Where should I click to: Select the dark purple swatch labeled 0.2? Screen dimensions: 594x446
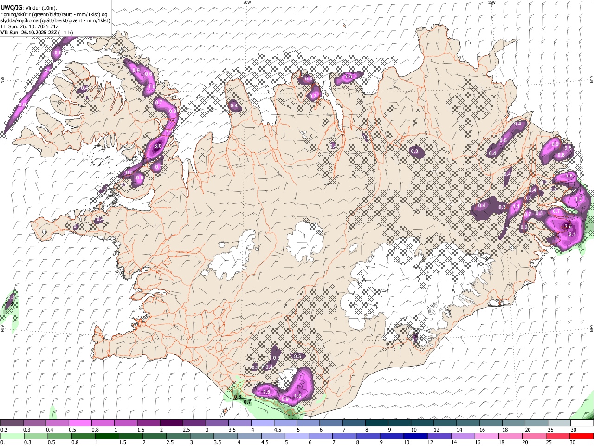pos(12,423)
